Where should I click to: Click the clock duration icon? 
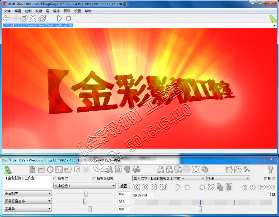click(x=50, y=170)
